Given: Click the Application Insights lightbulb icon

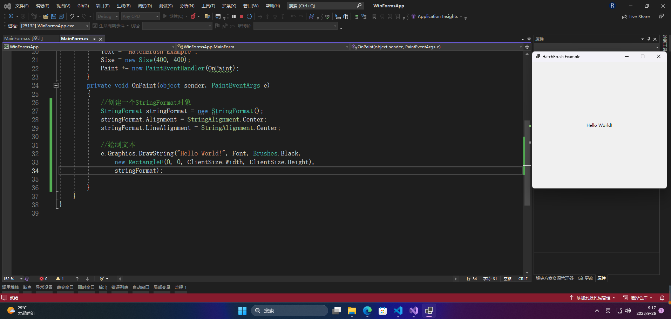Looking at the screenshot, I should (413, 16).
